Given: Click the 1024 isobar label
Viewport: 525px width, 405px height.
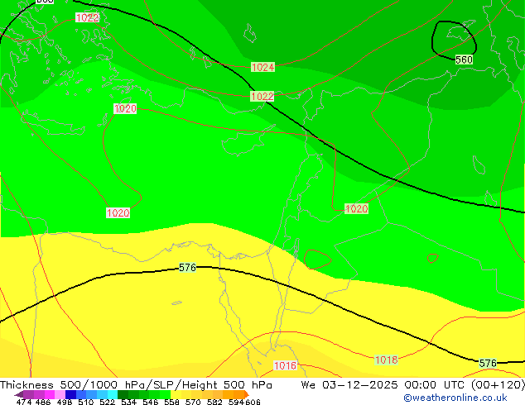Looking at the screenshot, I should pos(262,67).
